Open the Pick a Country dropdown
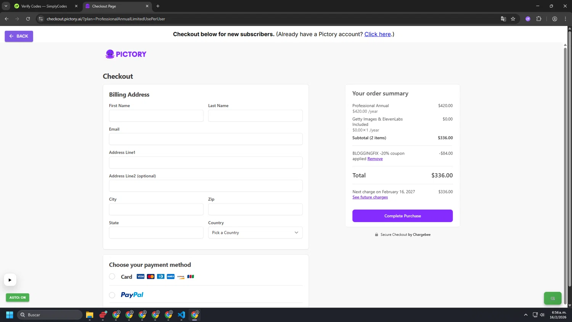 [x=255, y=233]
